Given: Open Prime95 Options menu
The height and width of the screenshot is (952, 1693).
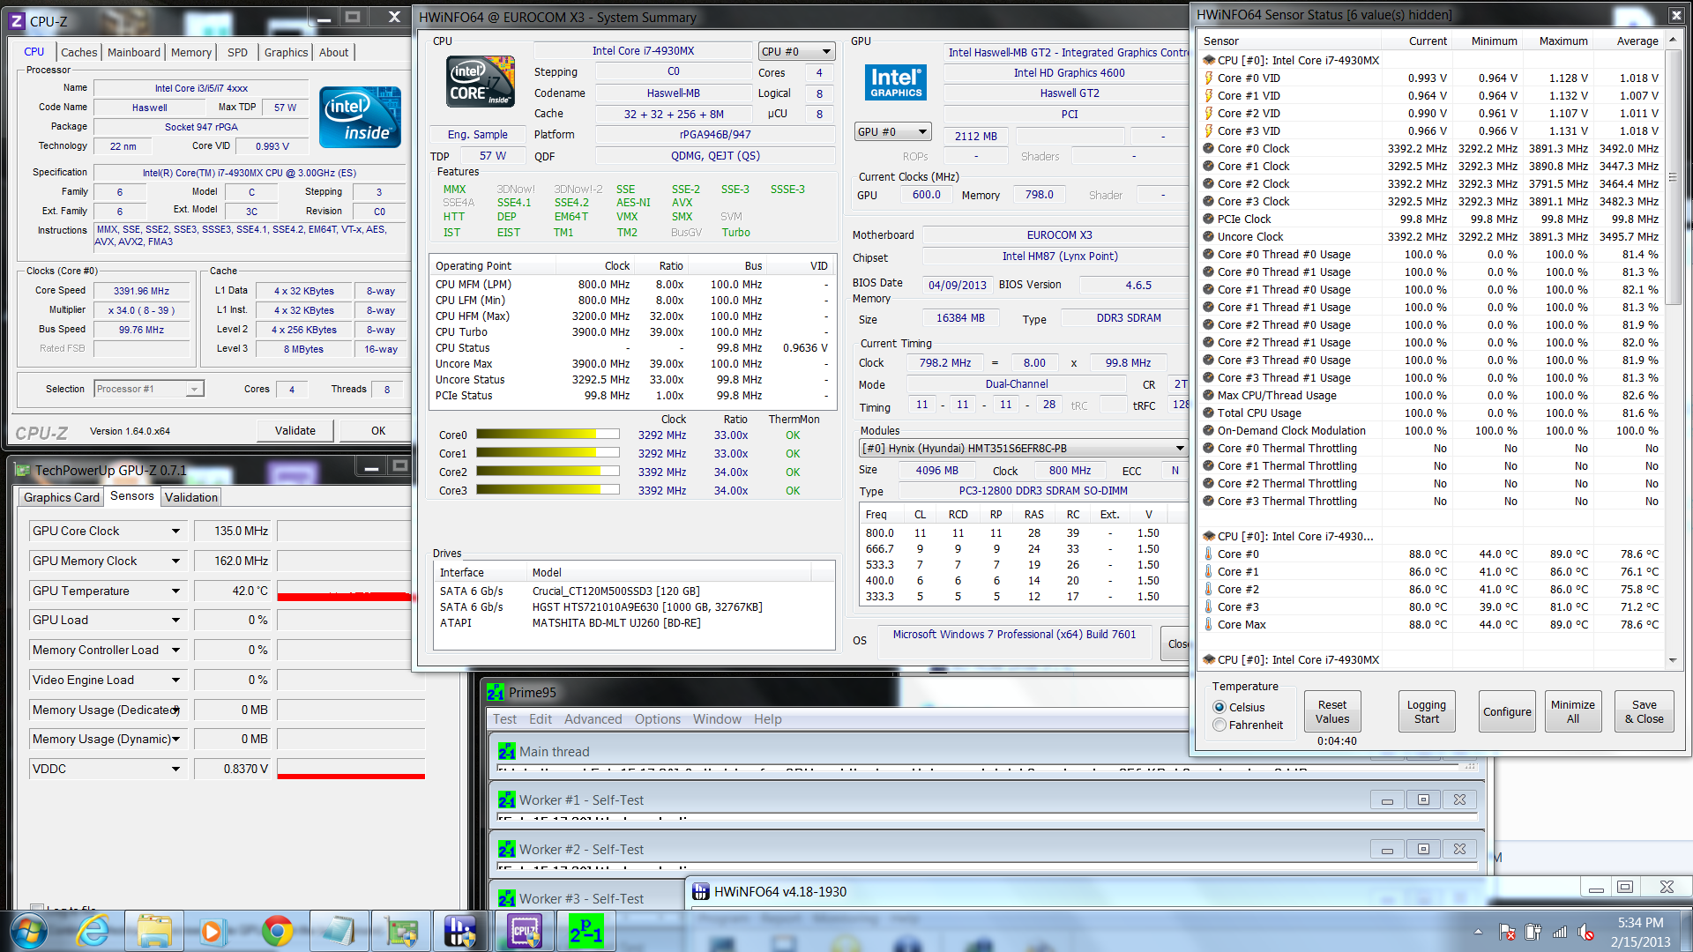Looking at the screenshot, I should coord(657,719).
